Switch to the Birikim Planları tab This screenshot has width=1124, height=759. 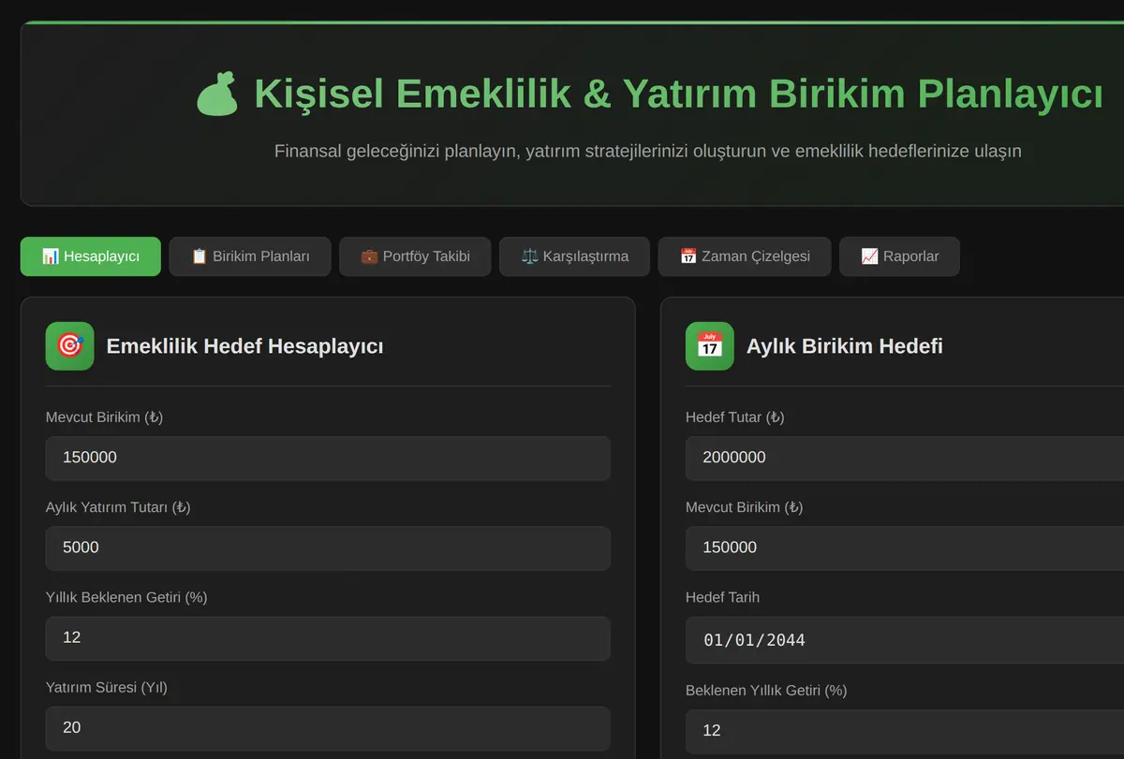coord(250,256)
